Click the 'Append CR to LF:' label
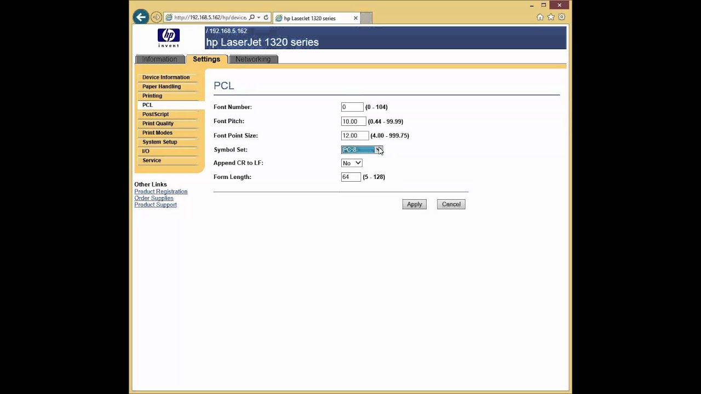The width and height of the screenshot is (701, 394). point(238,163)
